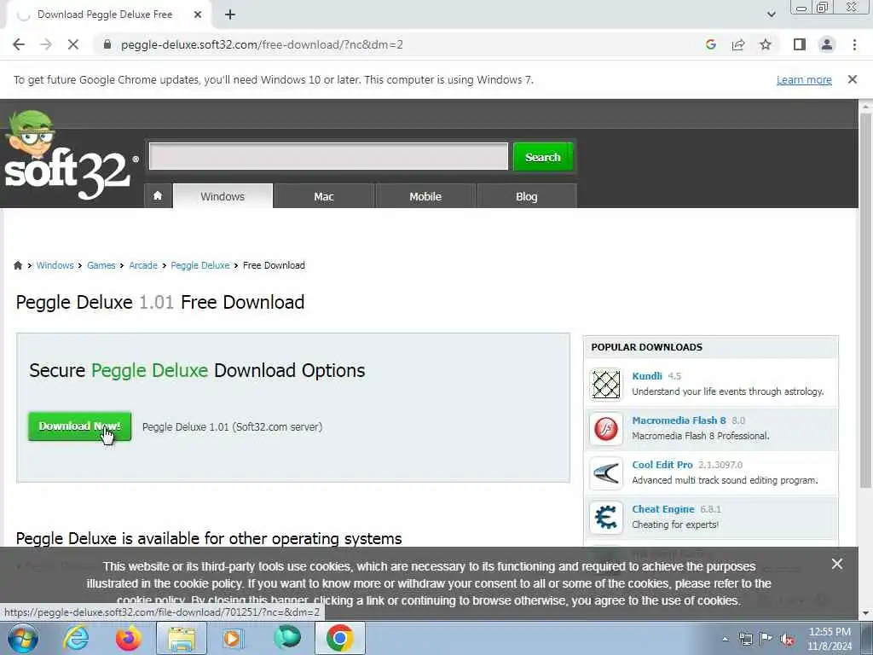The height and width of the screenshot is (655, 873).
Task: Bookmark this page with the star icon
Action: click(x=766, y=44)
